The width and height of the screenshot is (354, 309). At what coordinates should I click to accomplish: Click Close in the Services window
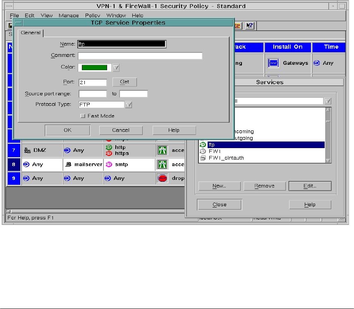[220, 205]
